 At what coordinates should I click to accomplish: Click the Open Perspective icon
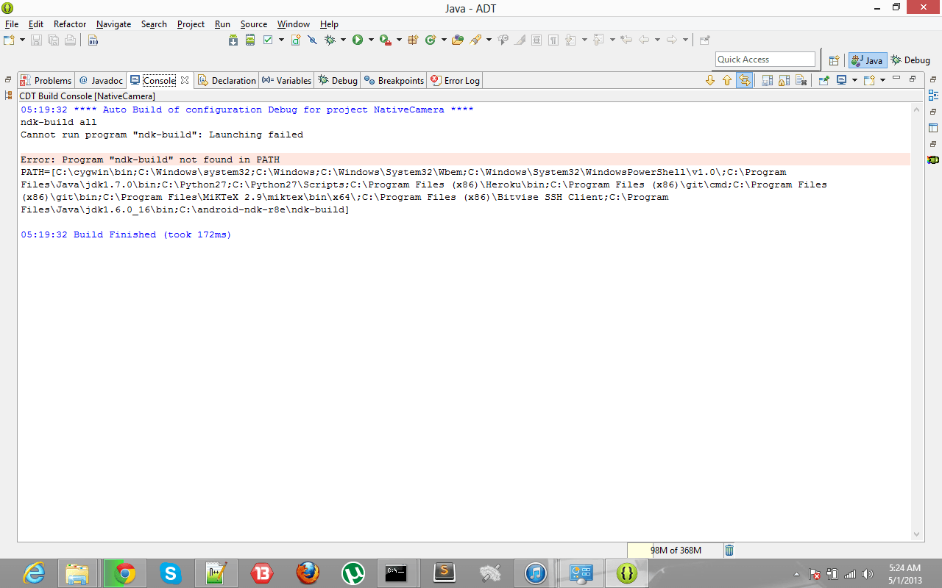pos(834,60)
